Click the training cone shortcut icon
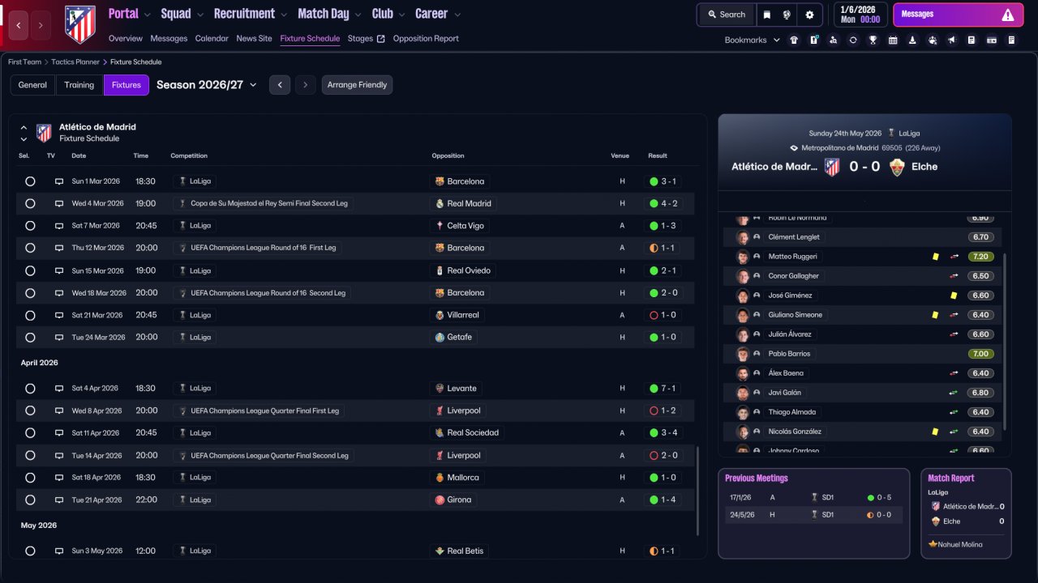 tap(912, 40)
